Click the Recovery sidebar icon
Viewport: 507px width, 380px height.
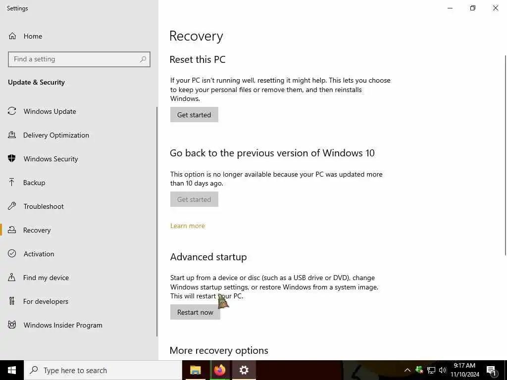(12, 230)
